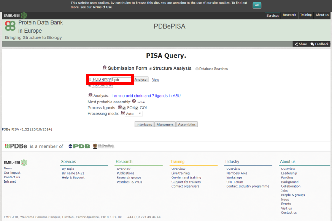Click the footer EMBL-EBI hexagon logo
The height and width of the screenshot is (222, 332).
pos(24,162)
